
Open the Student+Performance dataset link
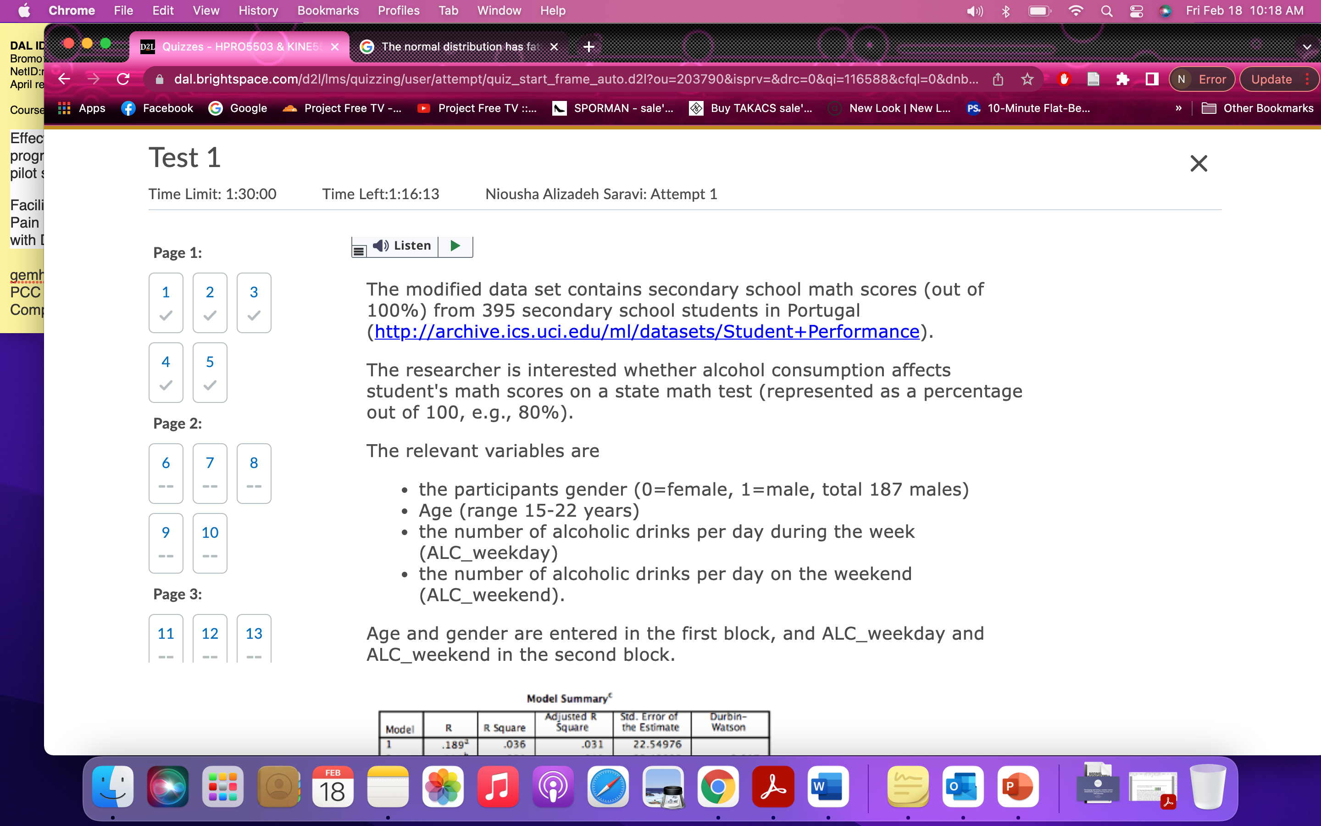point(646,331)
